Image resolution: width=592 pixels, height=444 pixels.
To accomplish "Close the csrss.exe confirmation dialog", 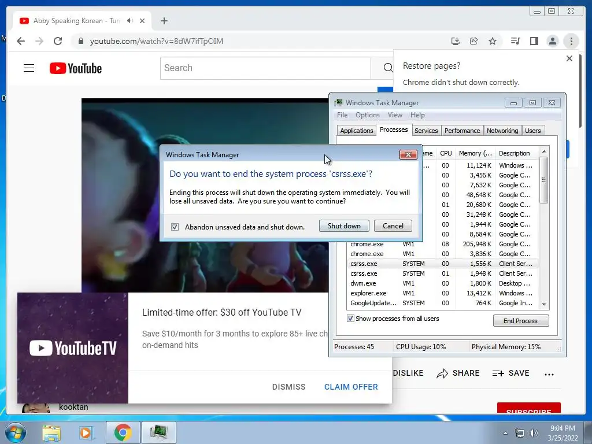I will [x=408, y=154].
